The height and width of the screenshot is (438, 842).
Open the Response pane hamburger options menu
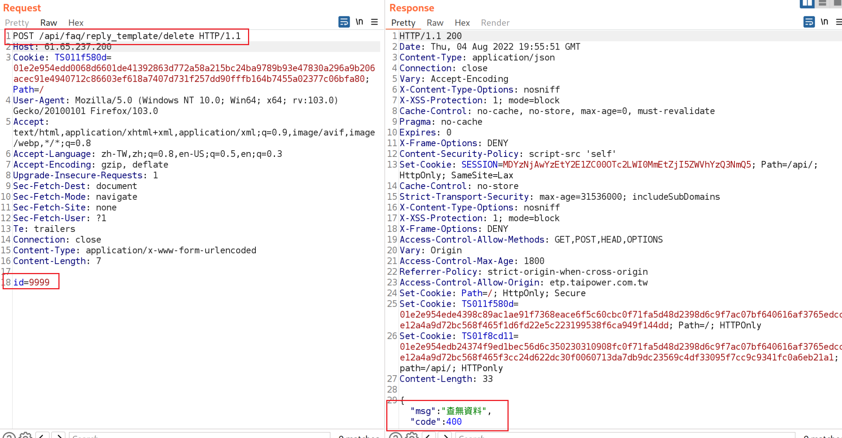(839, 22)
